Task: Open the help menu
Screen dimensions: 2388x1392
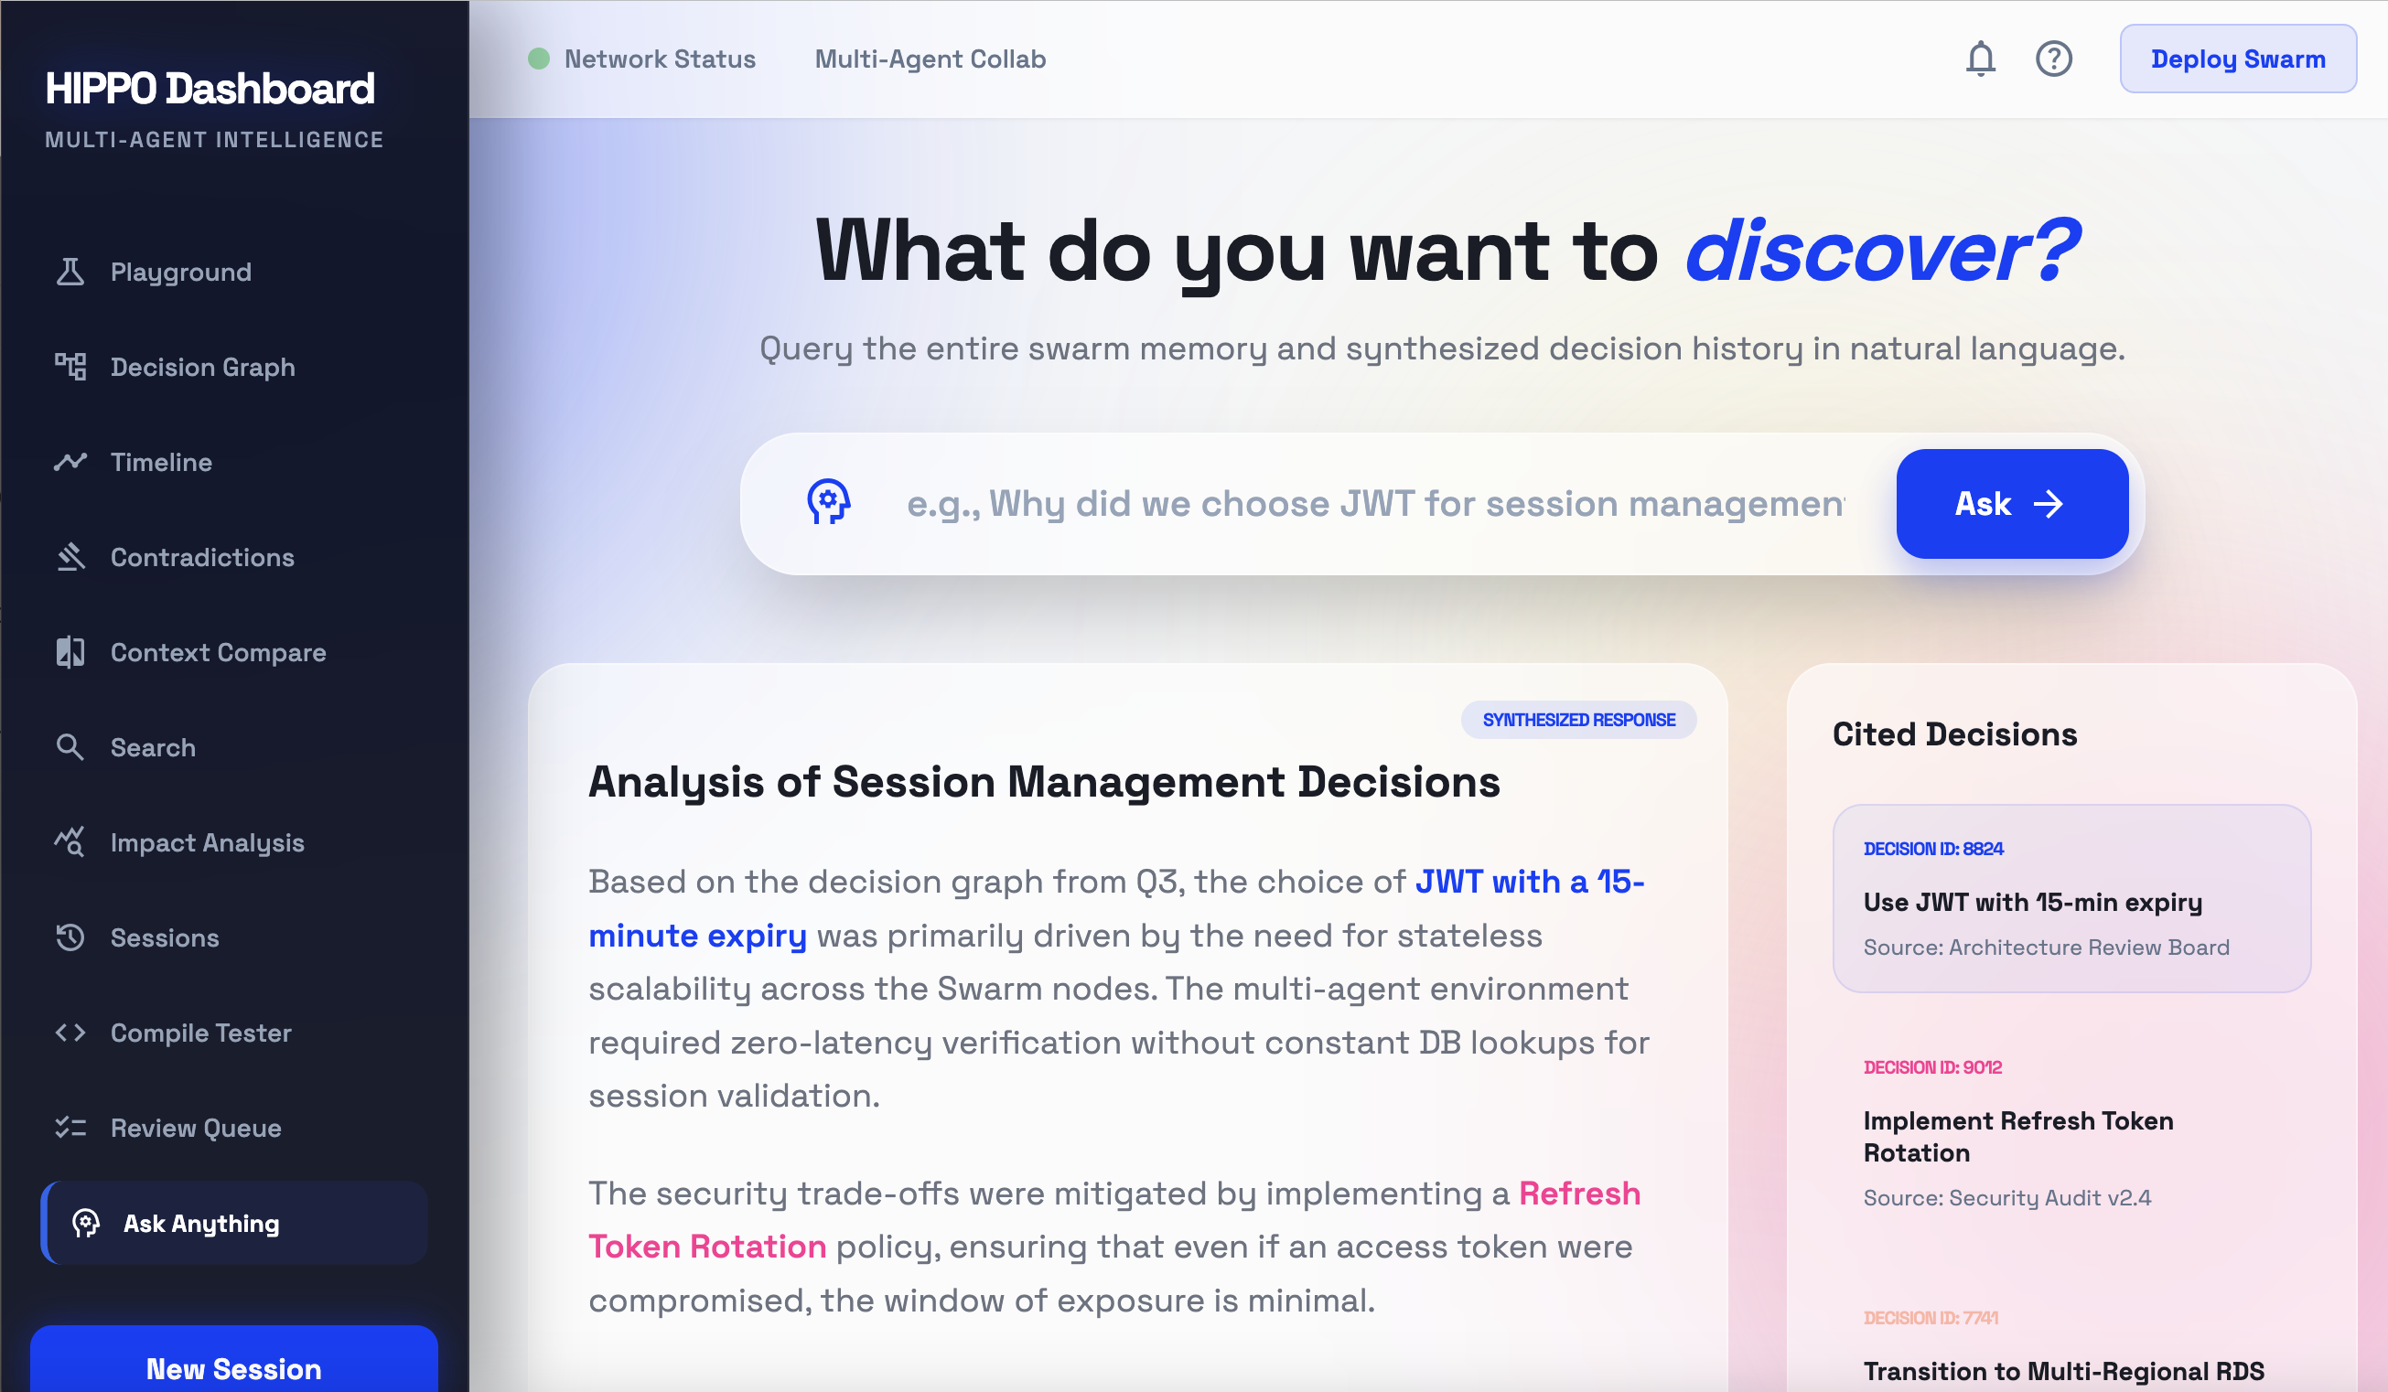Action: coord(2054,59)
